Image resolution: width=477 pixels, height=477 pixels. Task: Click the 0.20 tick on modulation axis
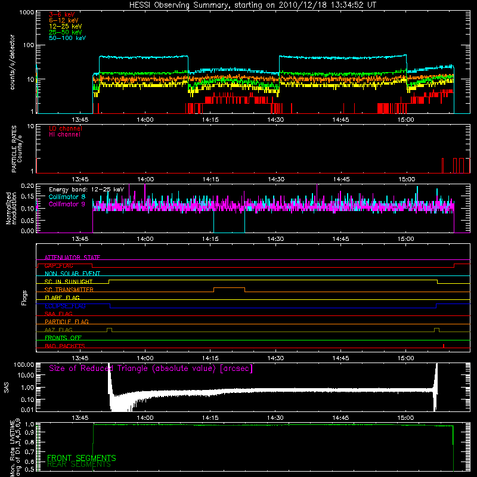(x=28, y=186)
